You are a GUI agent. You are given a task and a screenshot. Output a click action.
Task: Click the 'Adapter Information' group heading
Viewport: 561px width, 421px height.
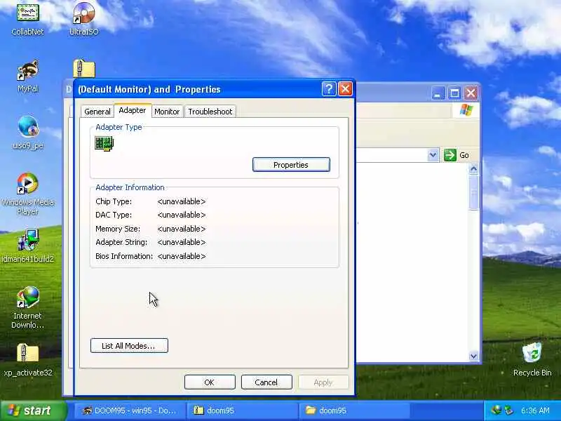(130, 187)
